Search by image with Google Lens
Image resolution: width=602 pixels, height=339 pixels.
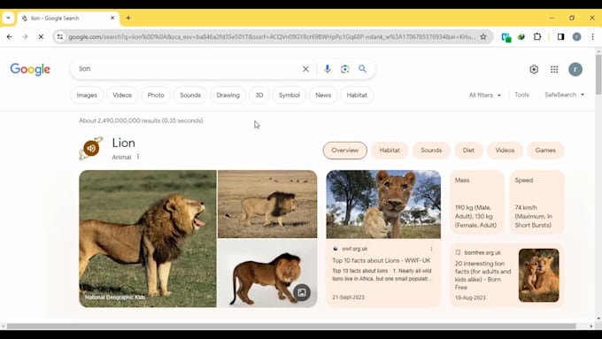tap(344, 69)
